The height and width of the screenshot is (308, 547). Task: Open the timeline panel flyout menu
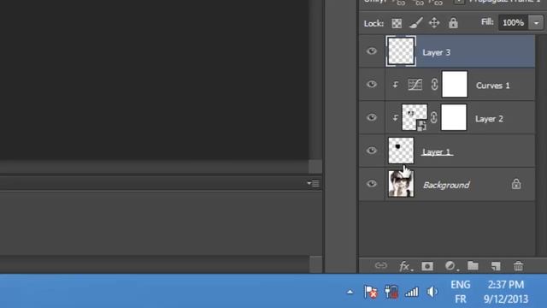(x=313, y=183)
